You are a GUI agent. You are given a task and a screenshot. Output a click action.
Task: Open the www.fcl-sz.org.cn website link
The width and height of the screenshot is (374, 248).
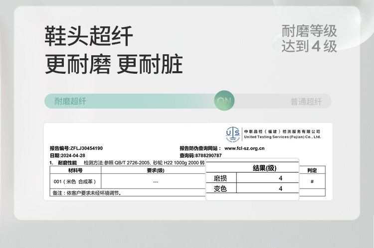244,148
